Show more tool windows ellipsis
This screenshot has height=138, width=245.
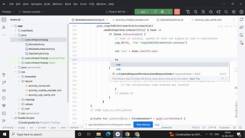click(4, 35)
